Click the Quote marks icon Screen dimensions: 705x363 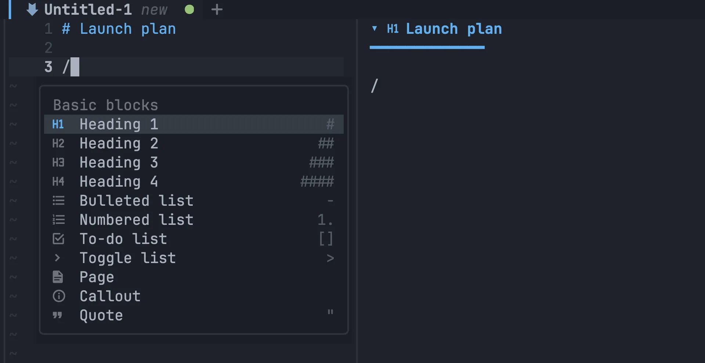pyautogui.click(x=57, y=315)
